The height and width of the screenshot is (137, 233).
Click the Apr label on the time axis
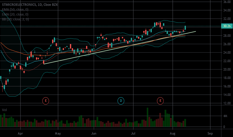(20, 134)
